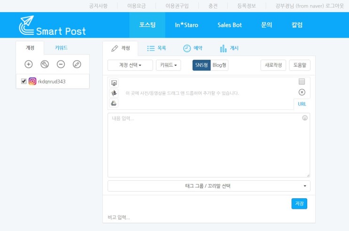349x231 pixels.
Task: Open the pinwheel photos source icon
Action: click(x=114, y=93)
